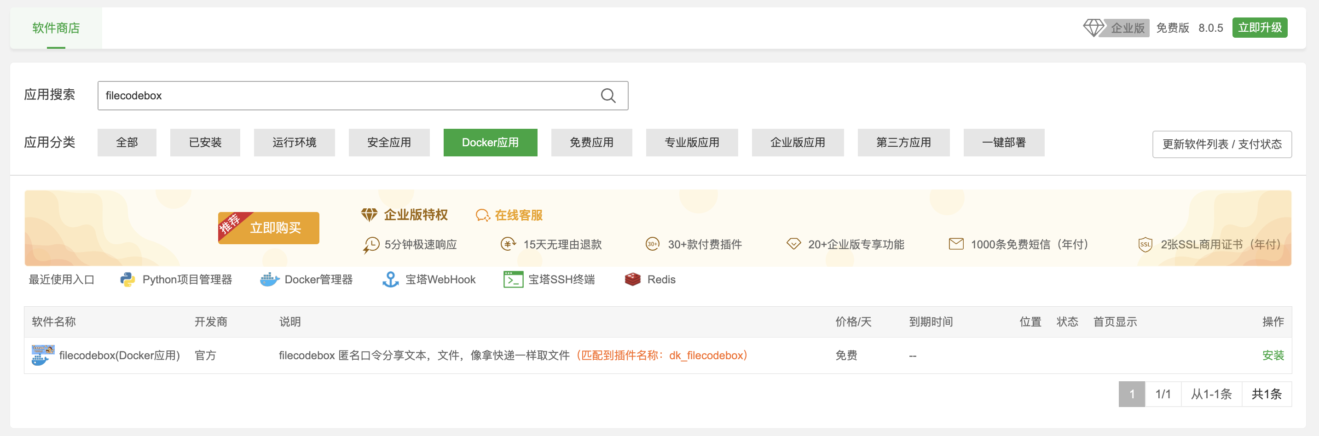Click the 首页显示 column header
The height and width of the screenshot is (436, 1319).
pyautogui.click(x=1115, y=322)
